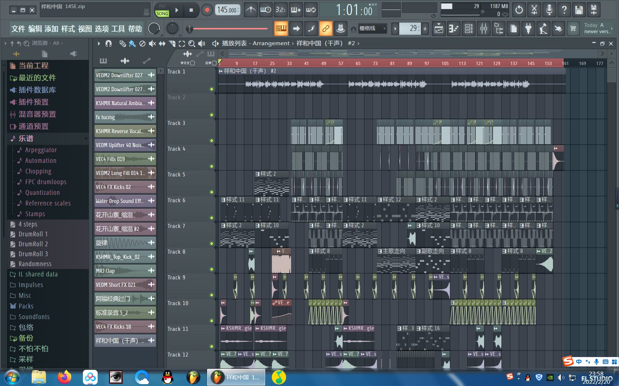
Task: Open the 添加 menu
Action: (52, 29)
